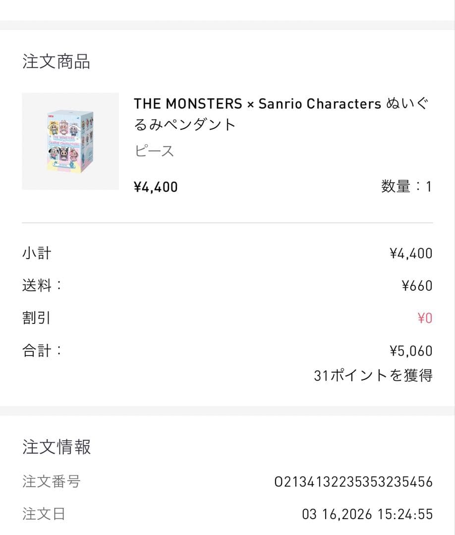Click the 割引 discount label

37,318
